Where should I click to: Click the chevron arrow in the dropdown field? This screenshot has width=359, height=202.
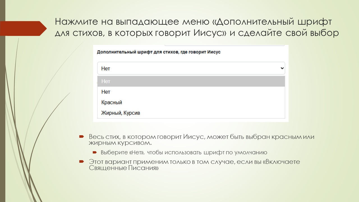281,68
